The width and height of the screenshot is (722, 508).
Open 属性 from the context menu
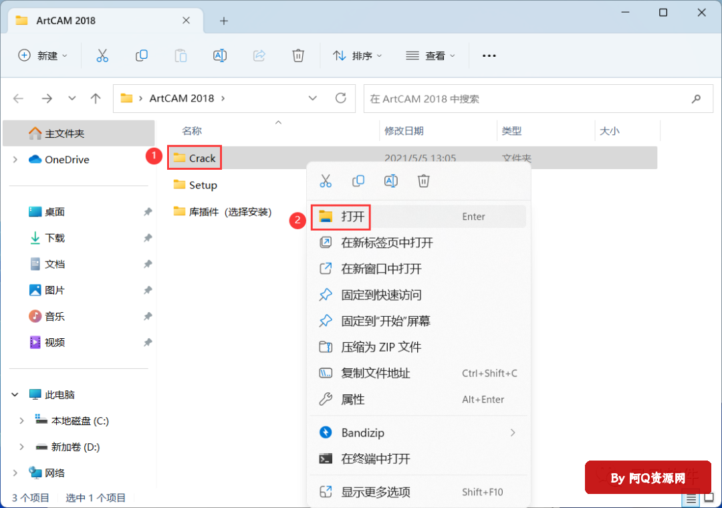click(x=418, y=399)
